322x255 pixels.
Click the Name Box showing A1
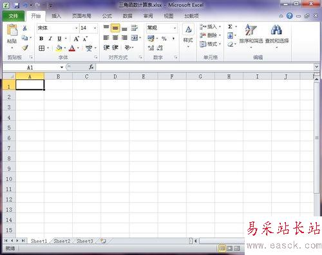[x=31, y=68]
